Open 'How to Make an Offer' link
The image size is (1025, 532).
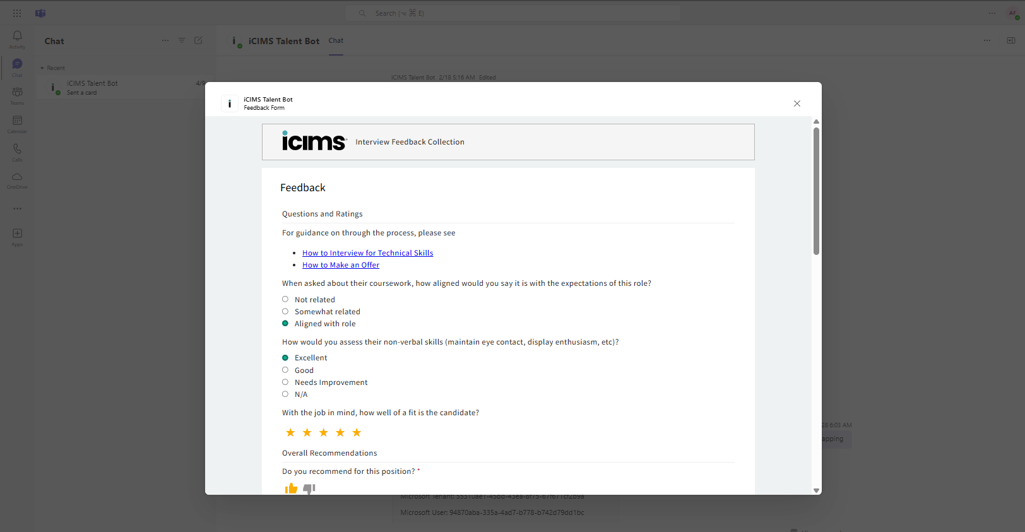click(341, 265)
